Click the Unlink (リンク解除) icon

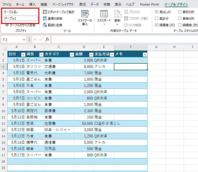click(x=126, y=25)
